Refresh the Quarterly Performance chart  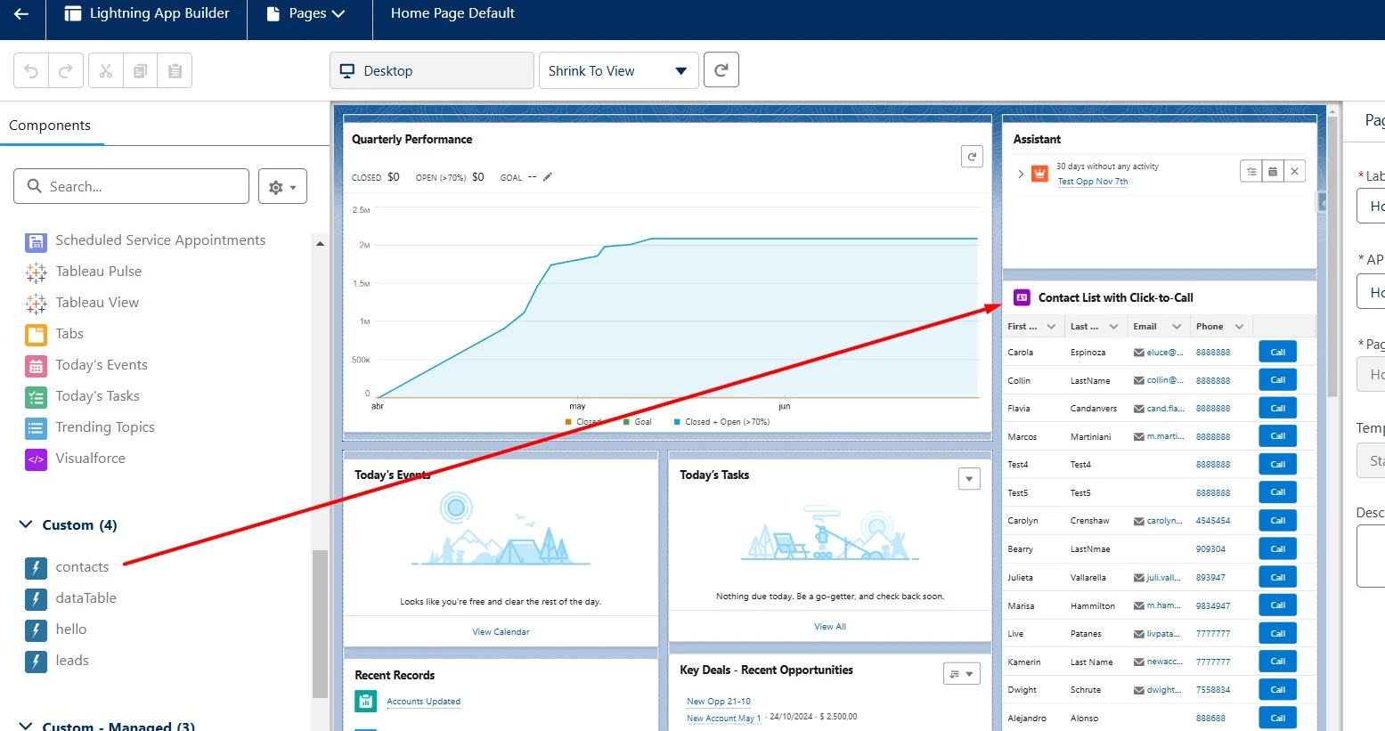[x=972, y=157]
